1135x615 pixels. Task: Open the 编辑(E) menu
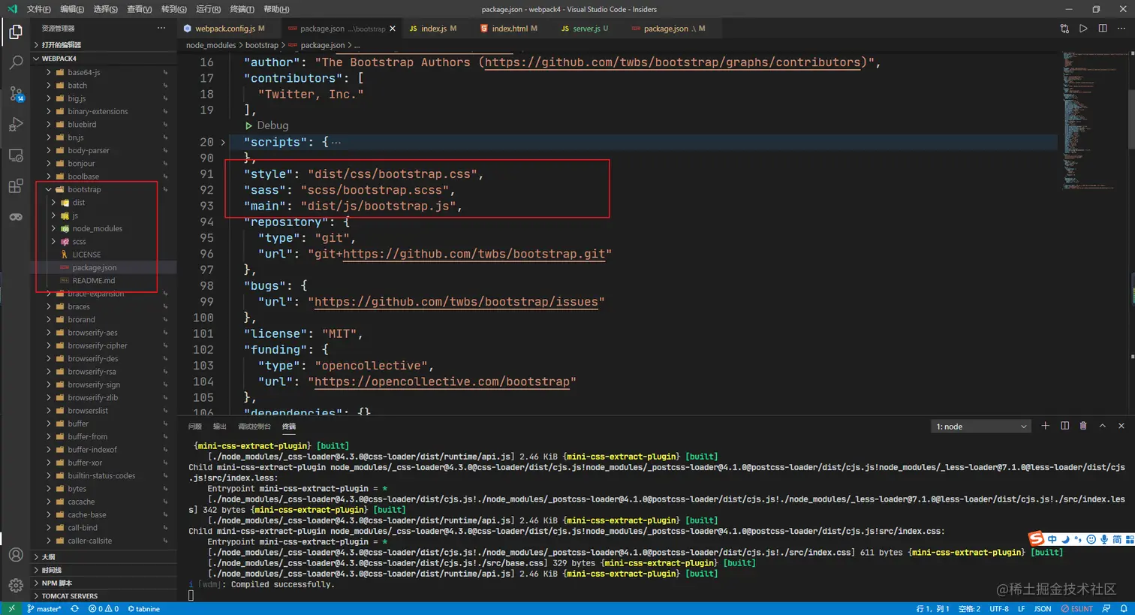72,9
